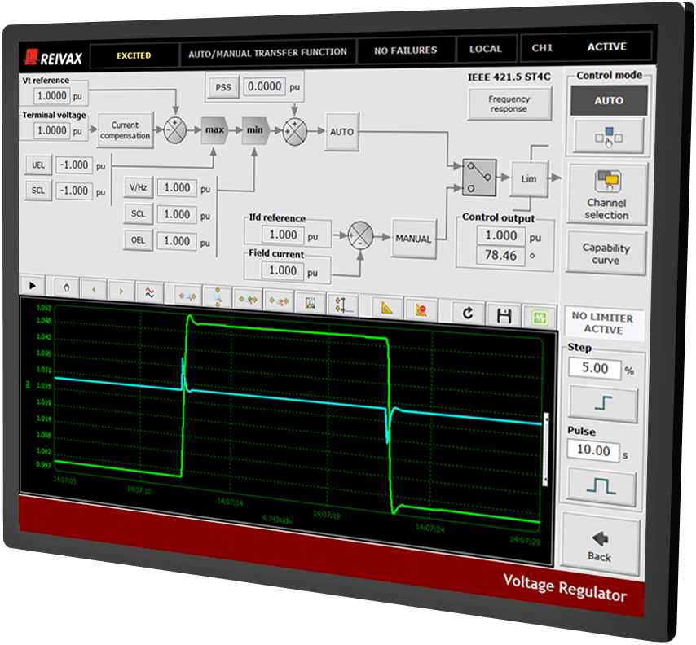Click the refresh circular arrow icon
This screenshot has width=696, height=645.
pos(468,314)
